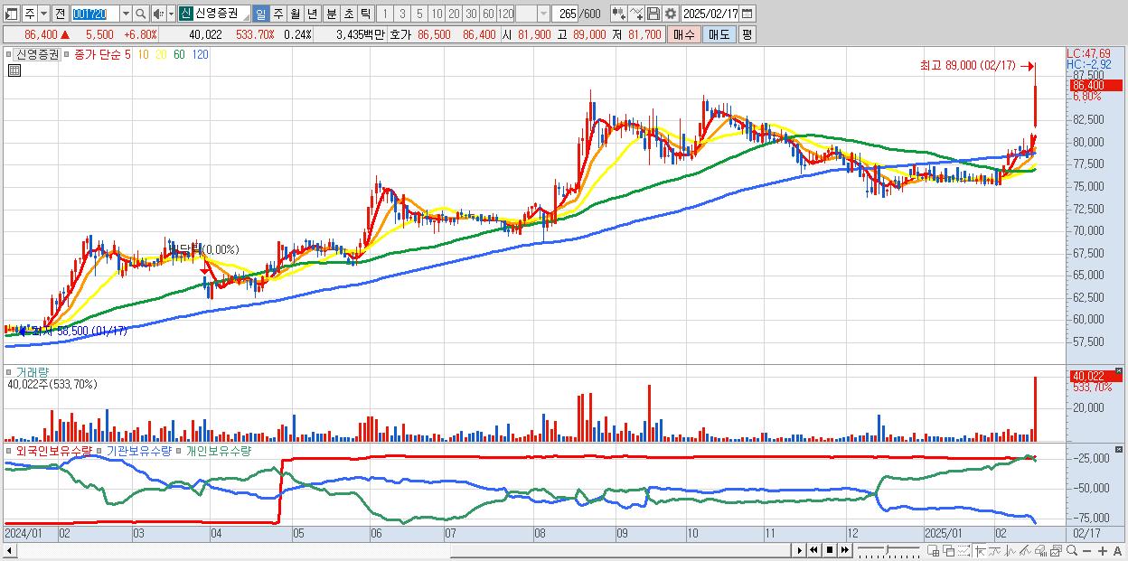Screen dimensions: 1128x561
Task: Click the rewind button in bottom playback controls
Action: tap(813, 550)
